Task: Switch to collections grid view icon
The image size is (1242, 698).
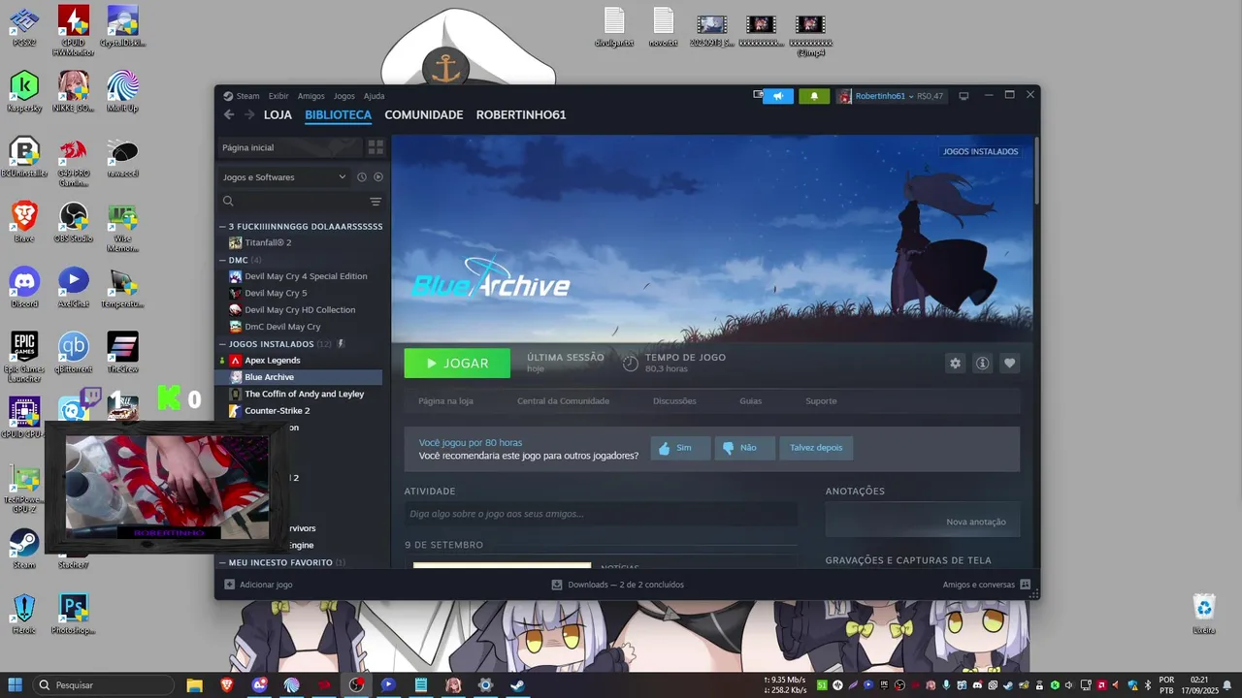Action: pos(376,147)
